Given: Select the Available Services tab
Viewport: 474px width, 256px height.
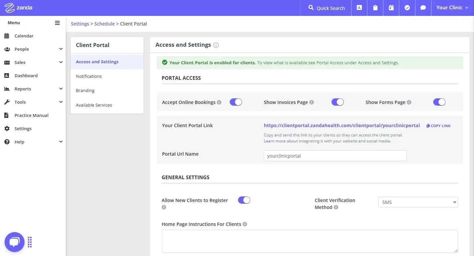Looking at the screenshot, I should pos(107,105).
